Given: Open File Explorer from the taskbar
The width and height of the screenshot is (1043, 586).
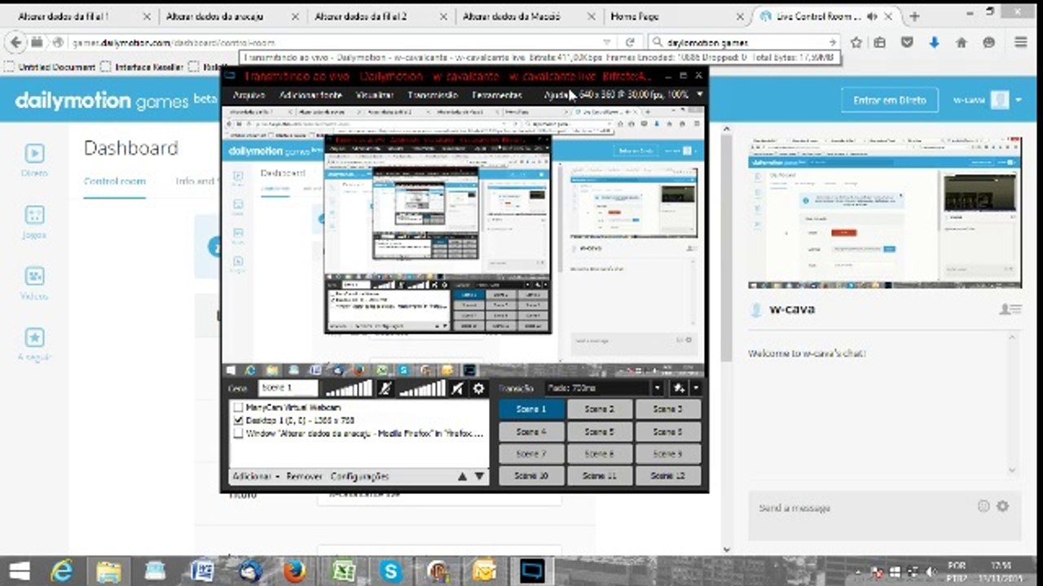Looking at the screenshot, I should [108, 571].
